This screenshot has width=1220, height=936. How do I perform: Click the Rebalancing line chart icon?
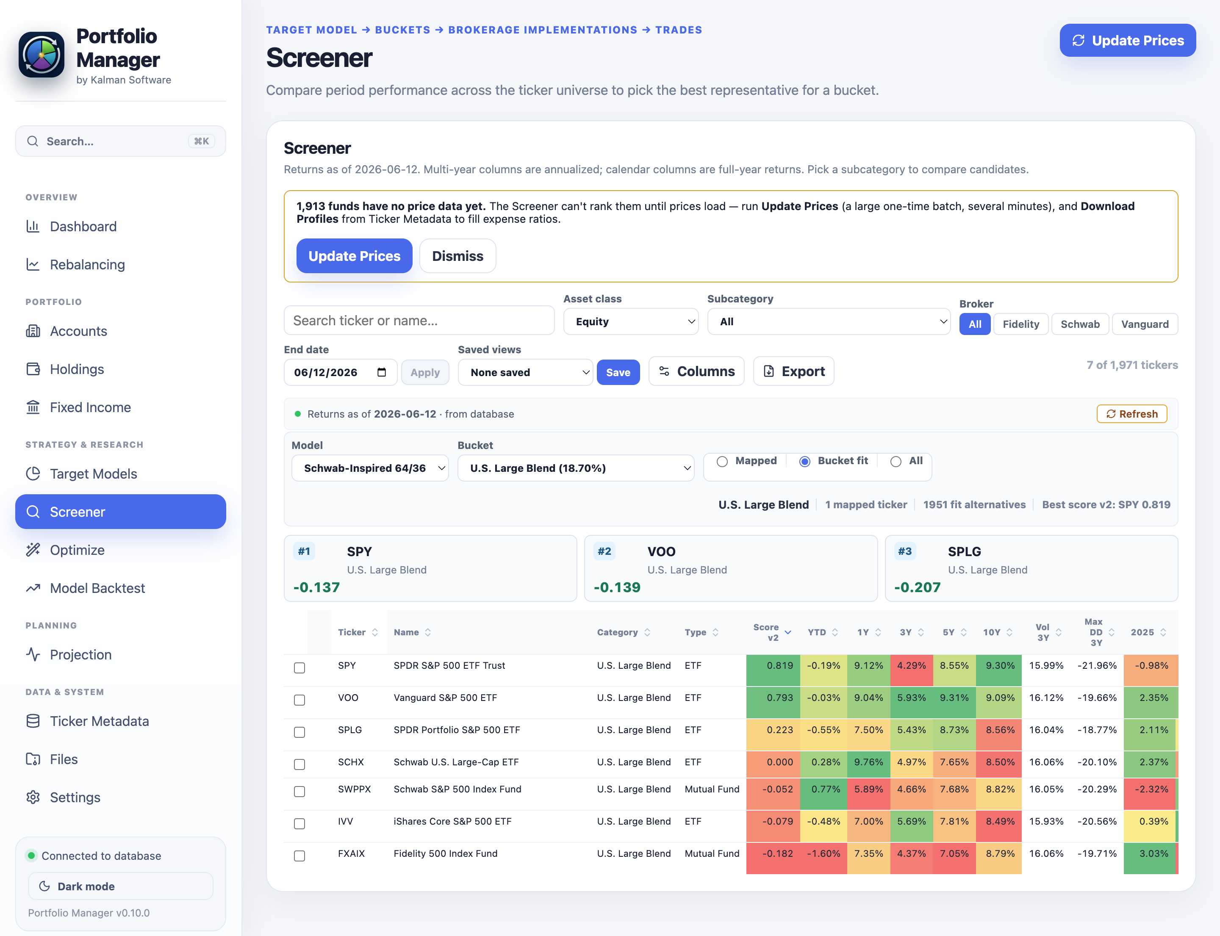pos(33,264)
